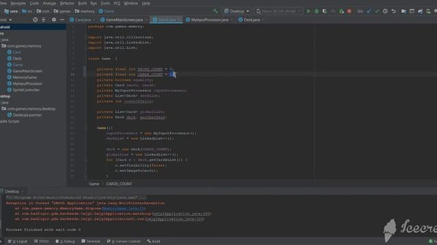Fold the Game constructor block in the editor gutter
The width and height of the screenshot is (437, 245).
click(x=85, y=128)
